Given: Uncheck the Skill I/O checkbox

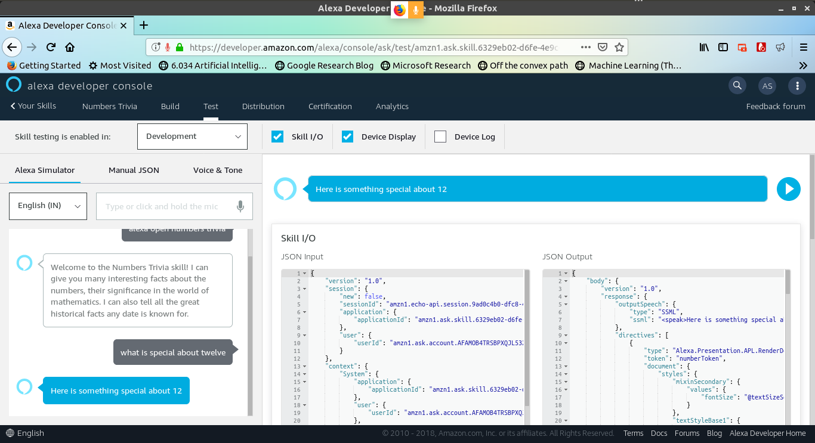Looking at the screenshot, I should click(277, 137).
